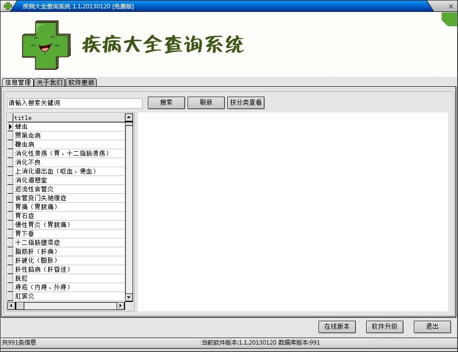
Task: Click the right arrow on the horizontal scrollbar
Action: (121, 306)
